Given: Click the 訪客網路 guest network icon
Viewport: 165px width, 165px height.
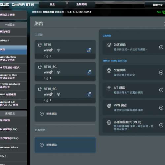Looking at the screenshot, I should (x=109, y=45).
